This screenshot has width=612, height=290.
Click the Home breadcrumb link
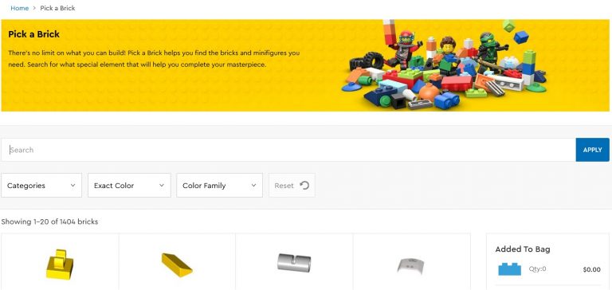pyautogui.click(x=19, y=8)
